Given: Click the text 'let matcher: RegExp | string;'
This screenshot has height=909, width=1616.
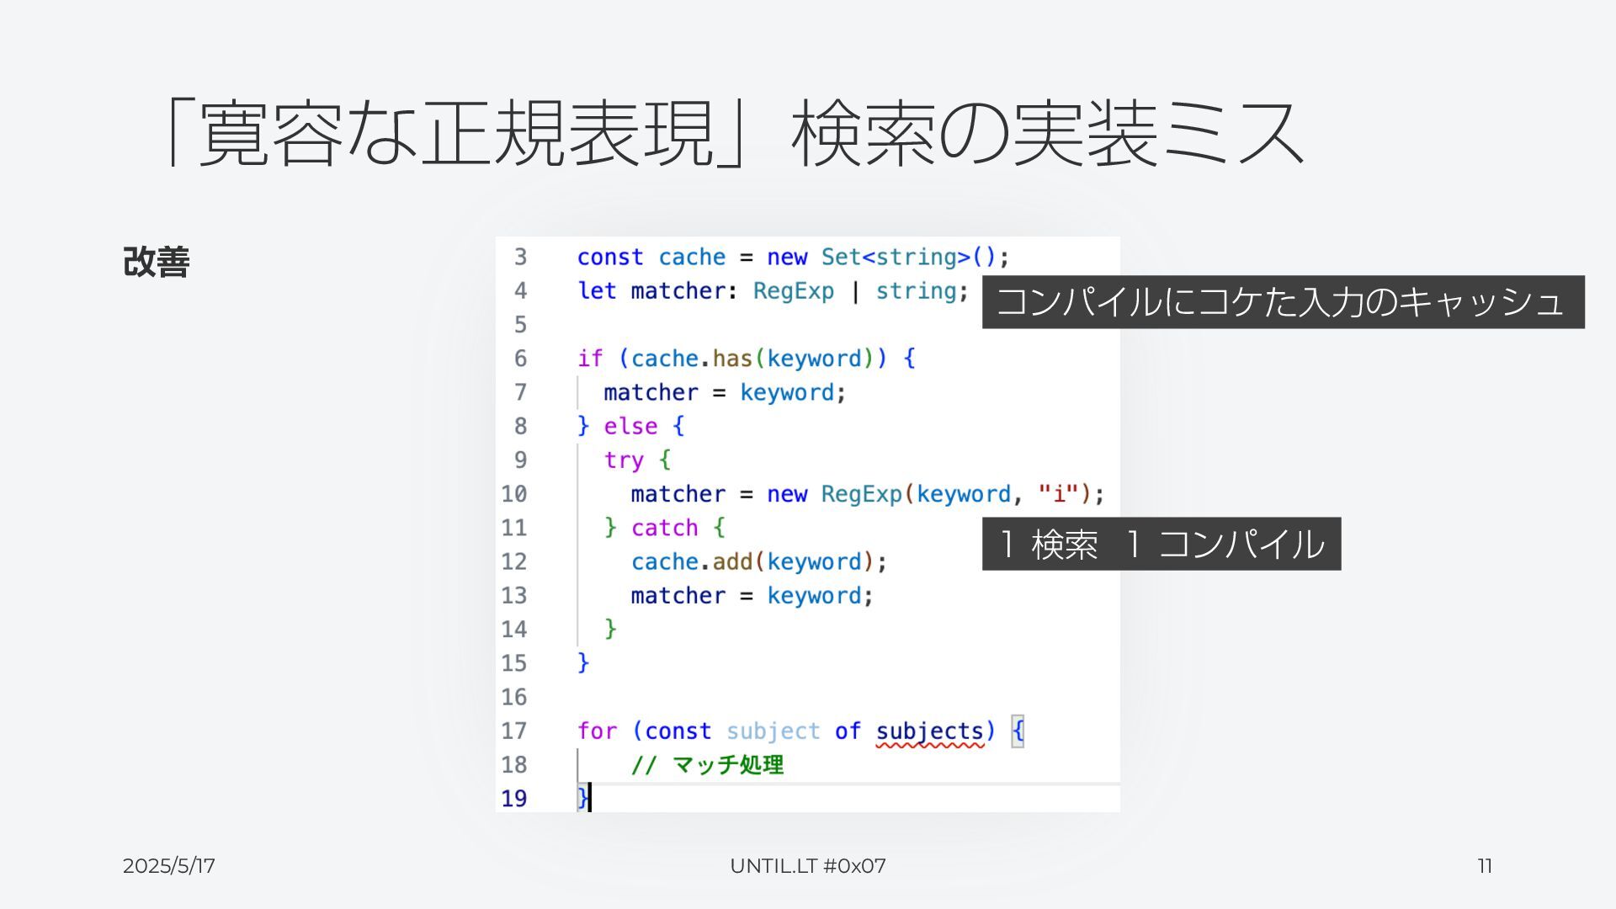Looking at the screenshot, I should pos(773,291).
